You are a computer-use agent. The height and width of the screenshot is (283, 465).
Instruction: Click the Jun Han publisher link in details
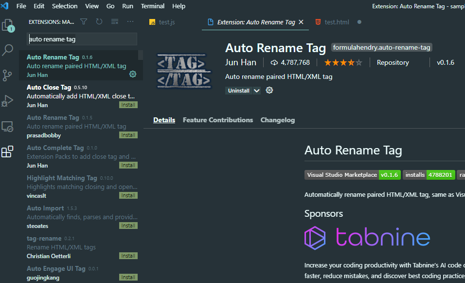coord(240,62)
